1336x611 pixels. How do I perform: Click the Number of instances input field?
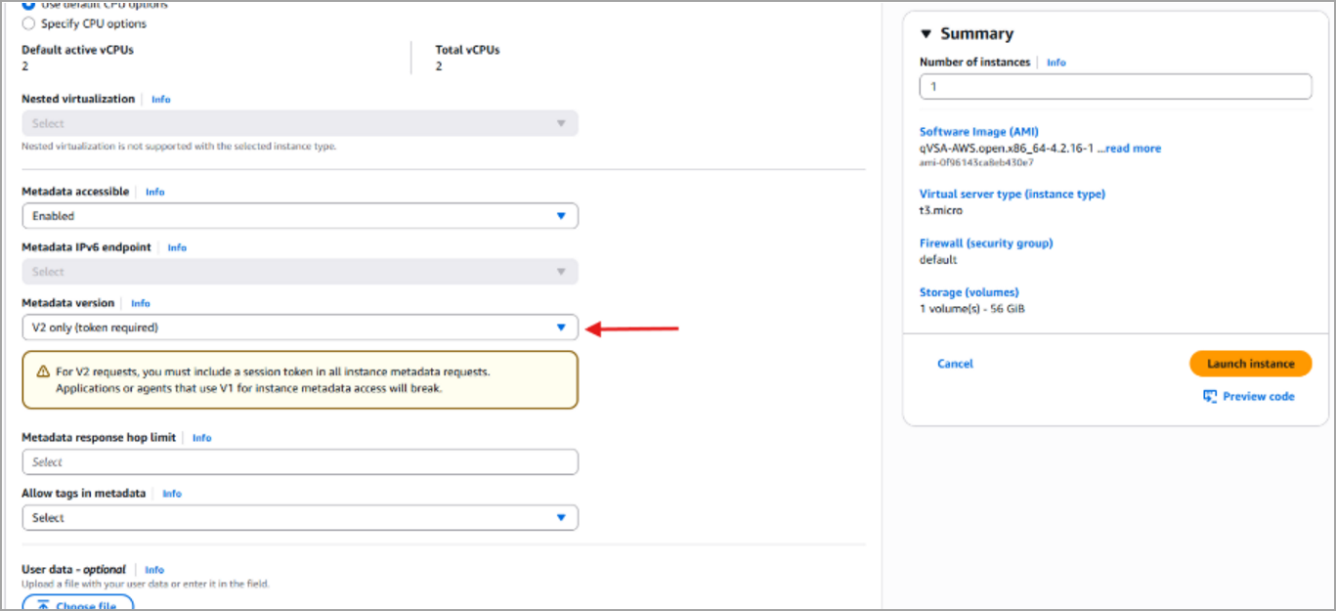coord(1115,87)
